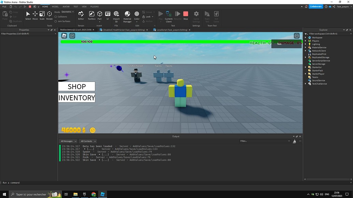
Task: Open the All Messages dropdown in Output
Action: pos(68,141)
